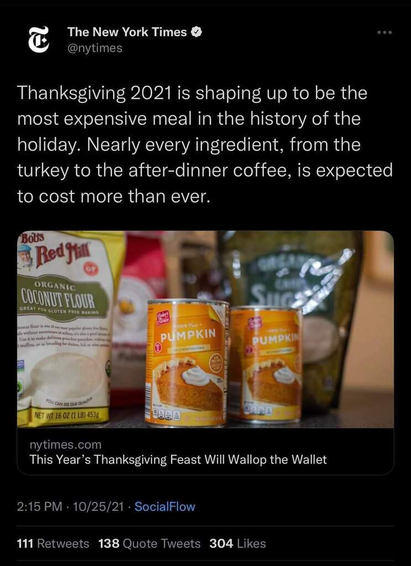Click the verified badge beside the account name

pos(196,32)
